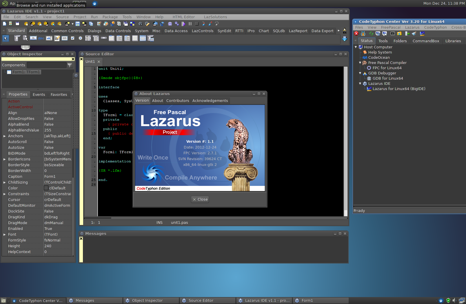The image size is (466, 304).
Task: Expand the Anchors property
Action: click(x=4, y=136)
